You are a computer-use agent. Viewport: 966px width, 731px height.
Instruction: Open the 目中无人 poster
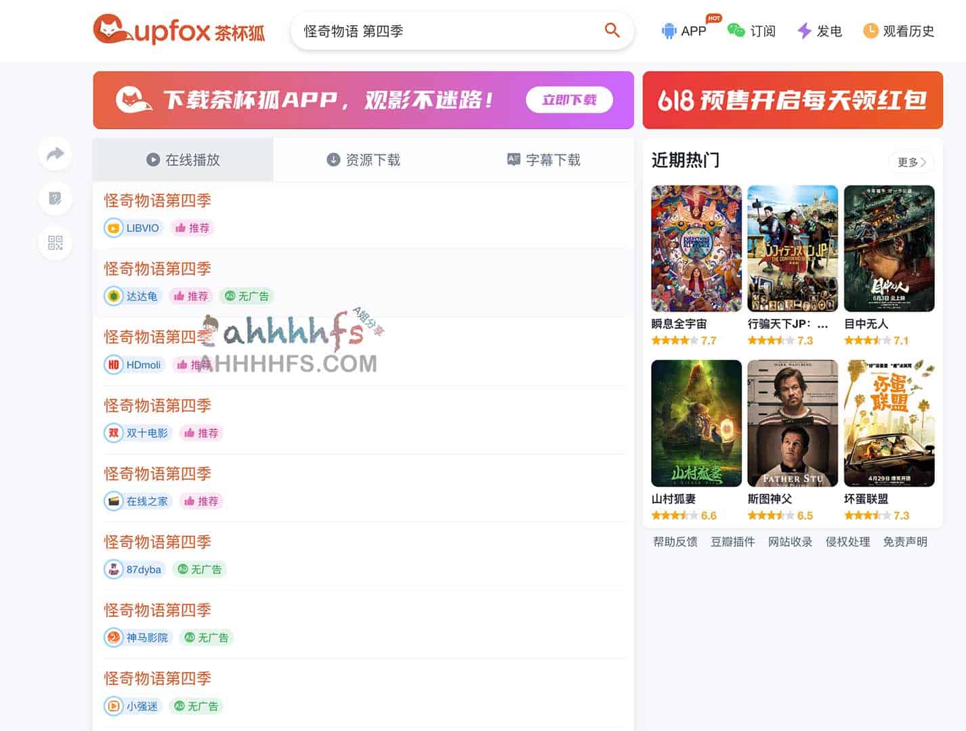889,248
